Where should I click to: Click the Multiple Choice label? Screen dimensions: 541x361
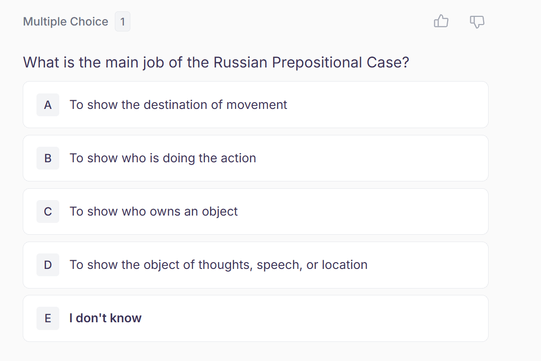click(66, 21)
